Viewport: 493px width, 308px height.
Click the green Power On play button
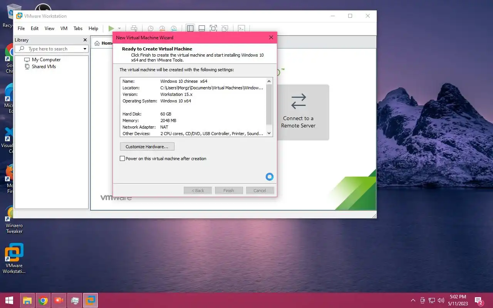coord(111,28)
